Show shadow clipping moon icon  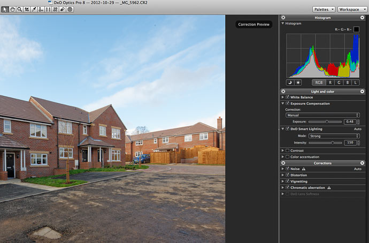pyautogui.click(x=290, y=82)
